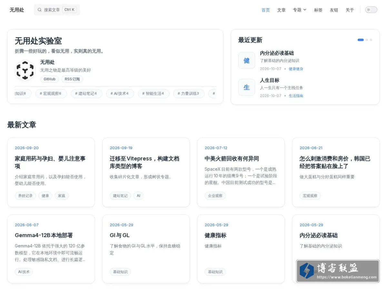Open 人生目标 in 最近更新

[270, 80]
